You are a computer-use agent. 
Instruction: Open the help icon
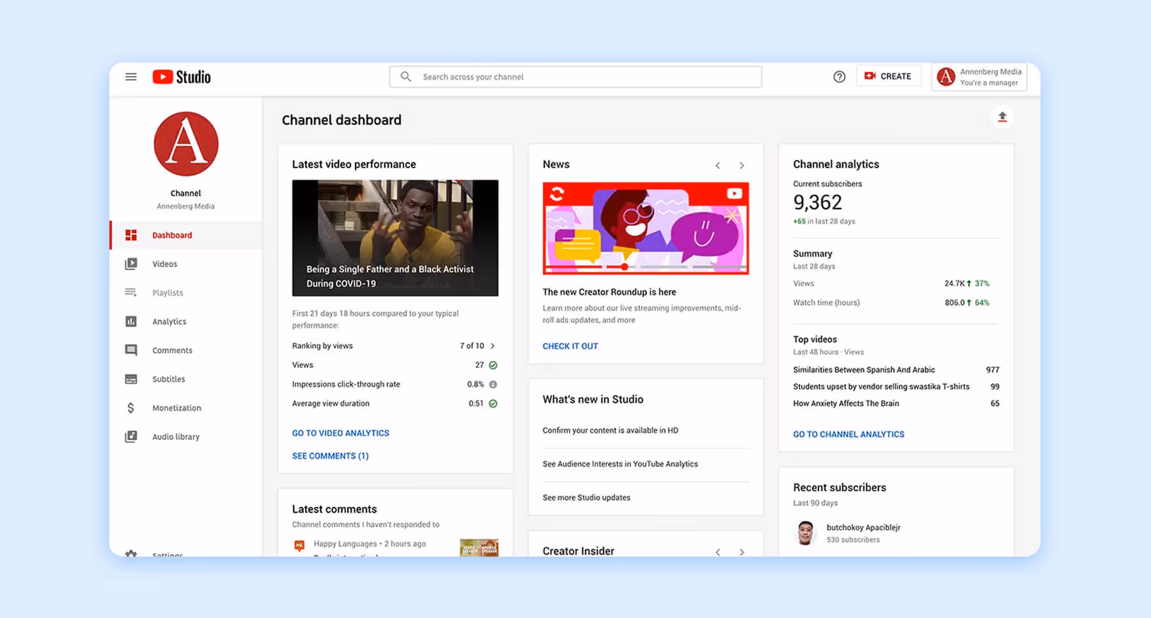(x=839, y=76)
